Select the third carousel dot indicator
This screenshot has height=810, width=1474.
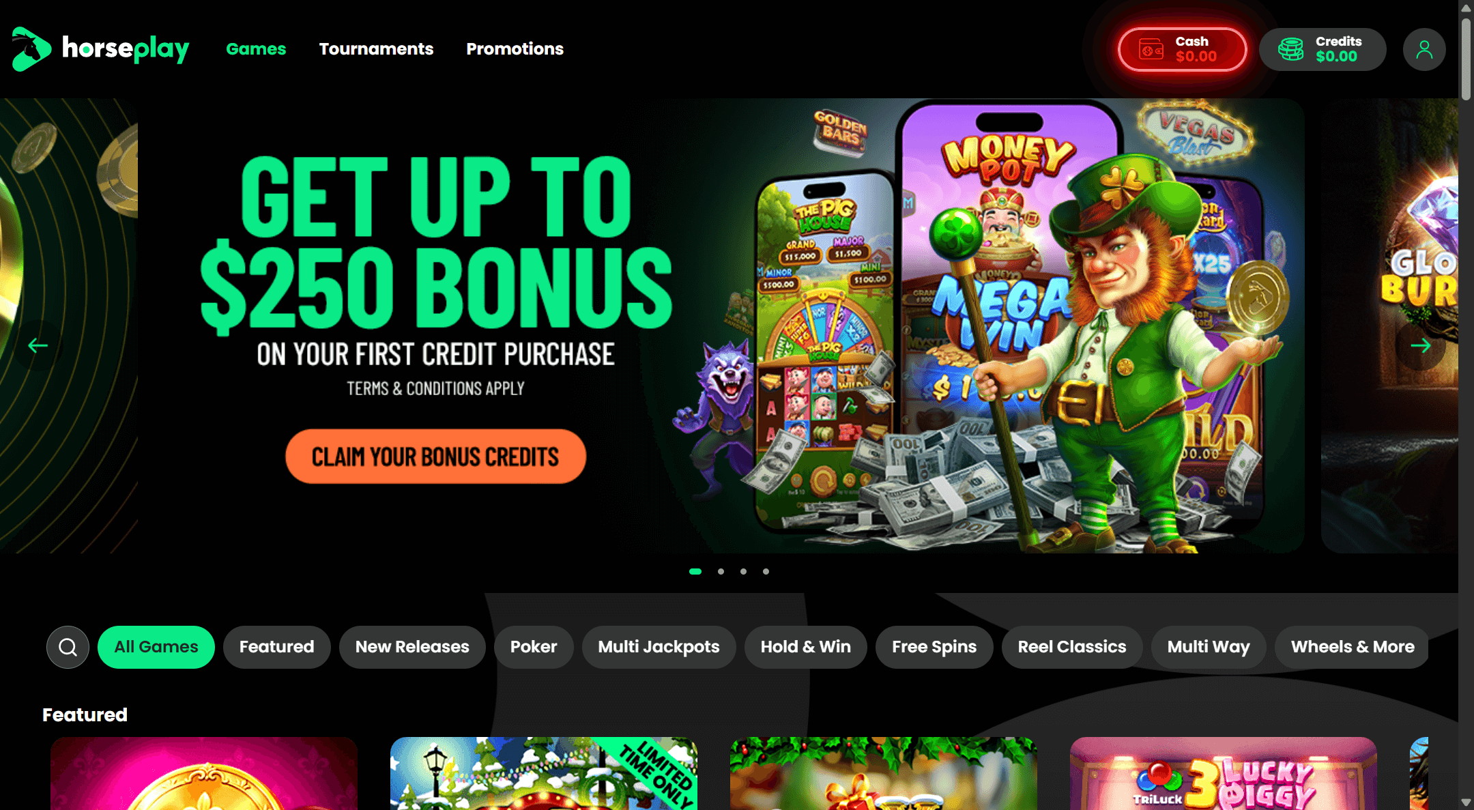coord(743,571)
